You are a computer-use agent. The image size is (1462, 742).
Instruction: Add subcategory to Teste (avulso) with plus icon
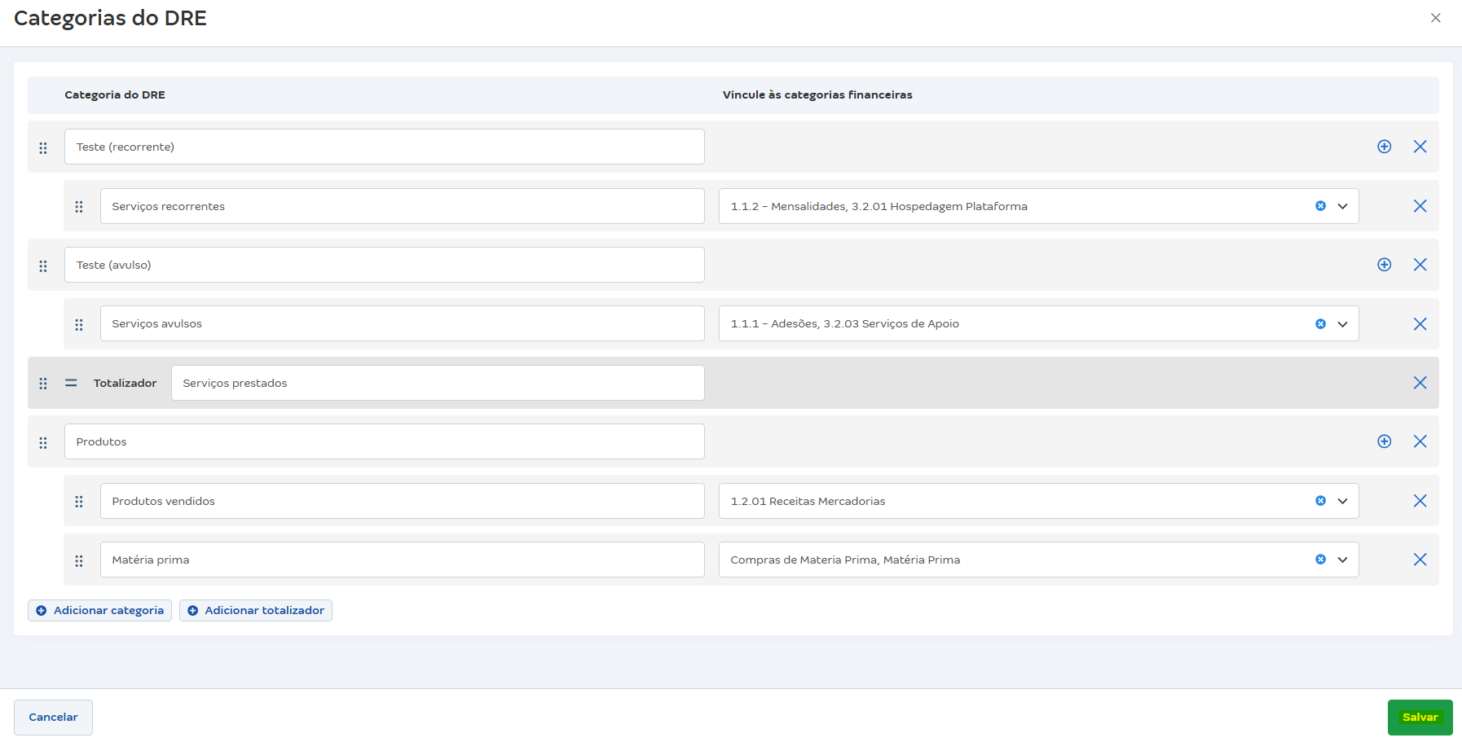pos(1384,265)
